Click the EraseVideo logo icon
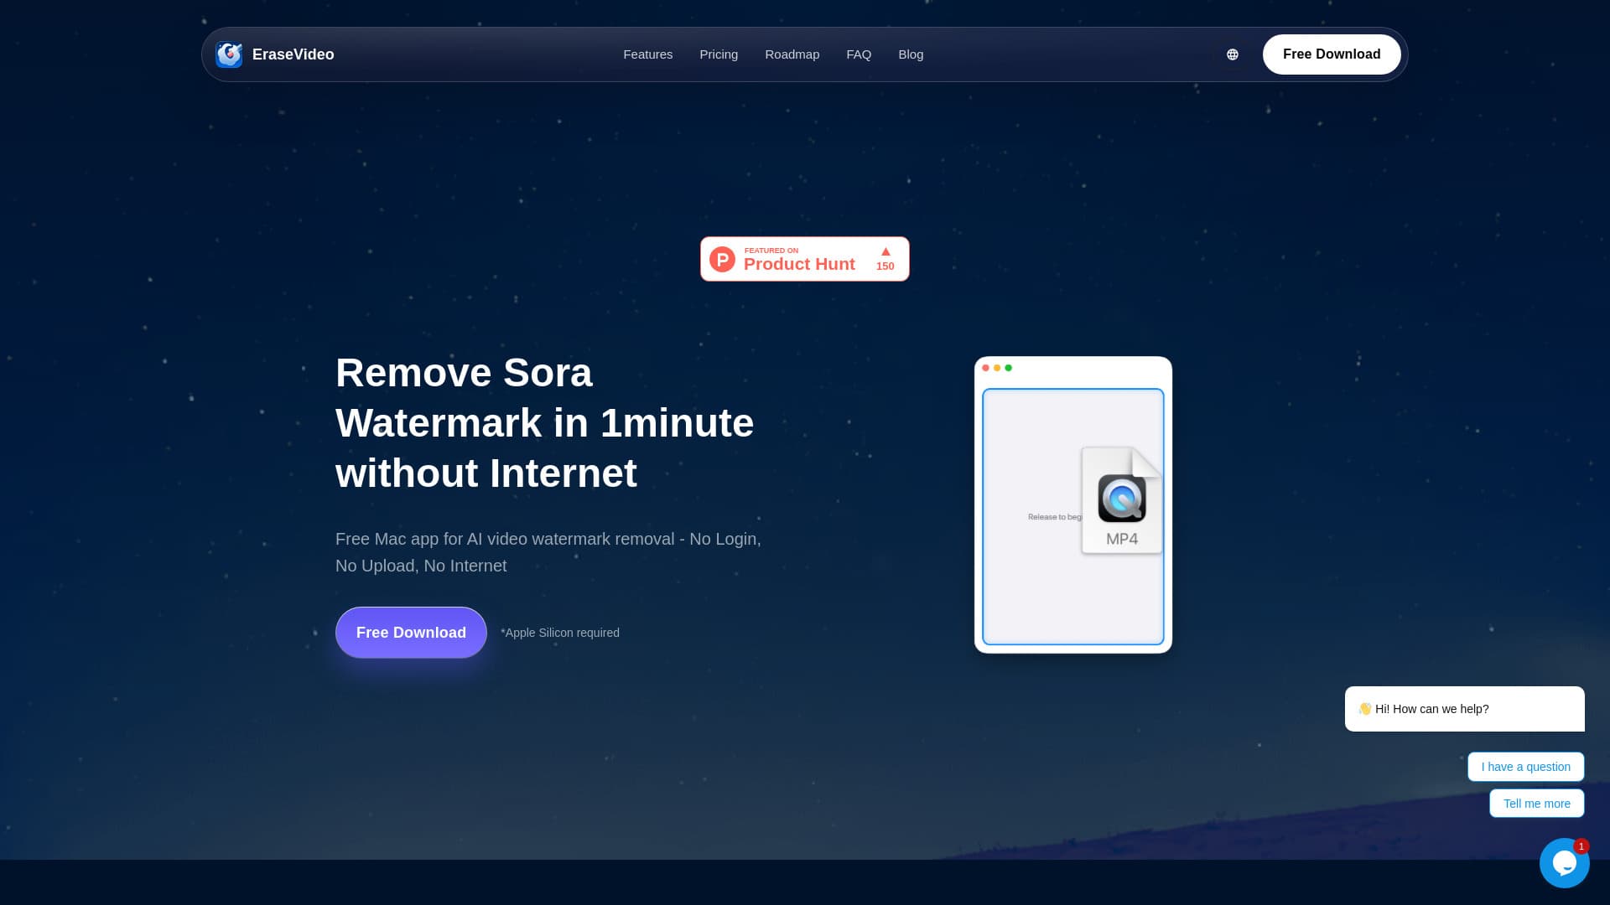Screen dimensions: 1610x905 click(x=229, y=54)
